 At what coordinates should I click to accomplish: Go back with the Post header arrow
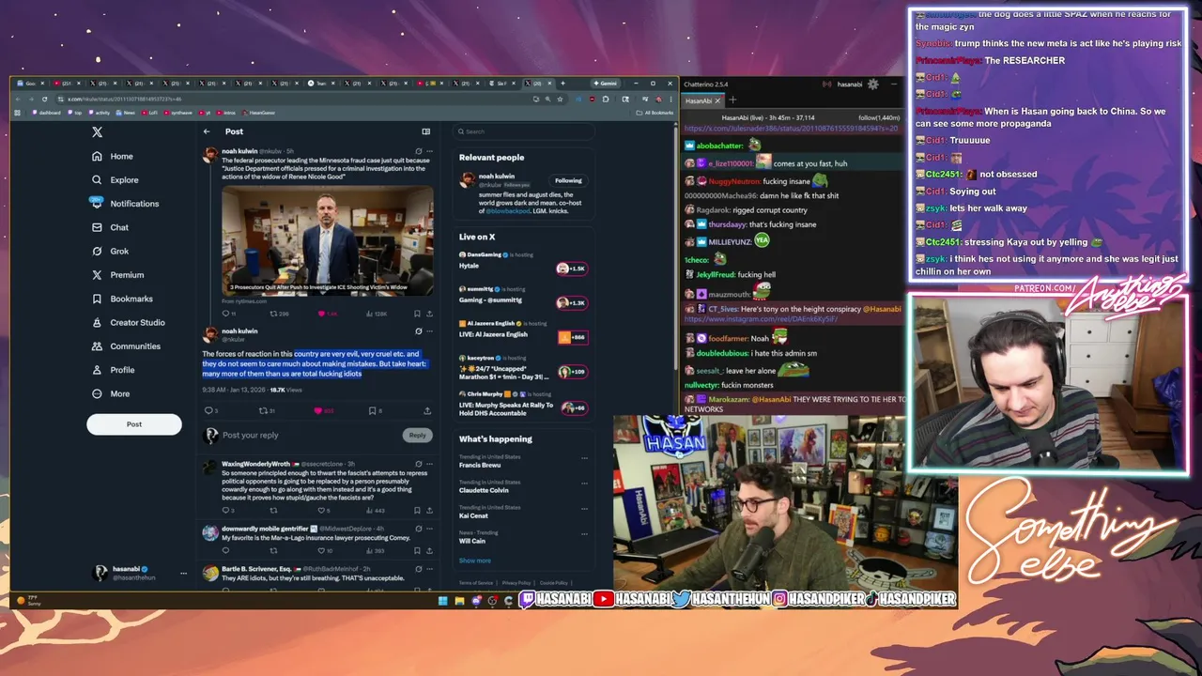coord(207,131)
